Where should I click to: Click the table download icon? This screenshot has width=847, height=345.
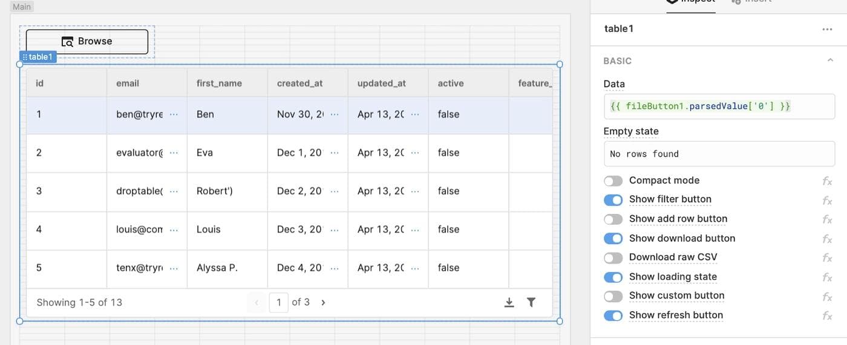[x=509, y=302]
